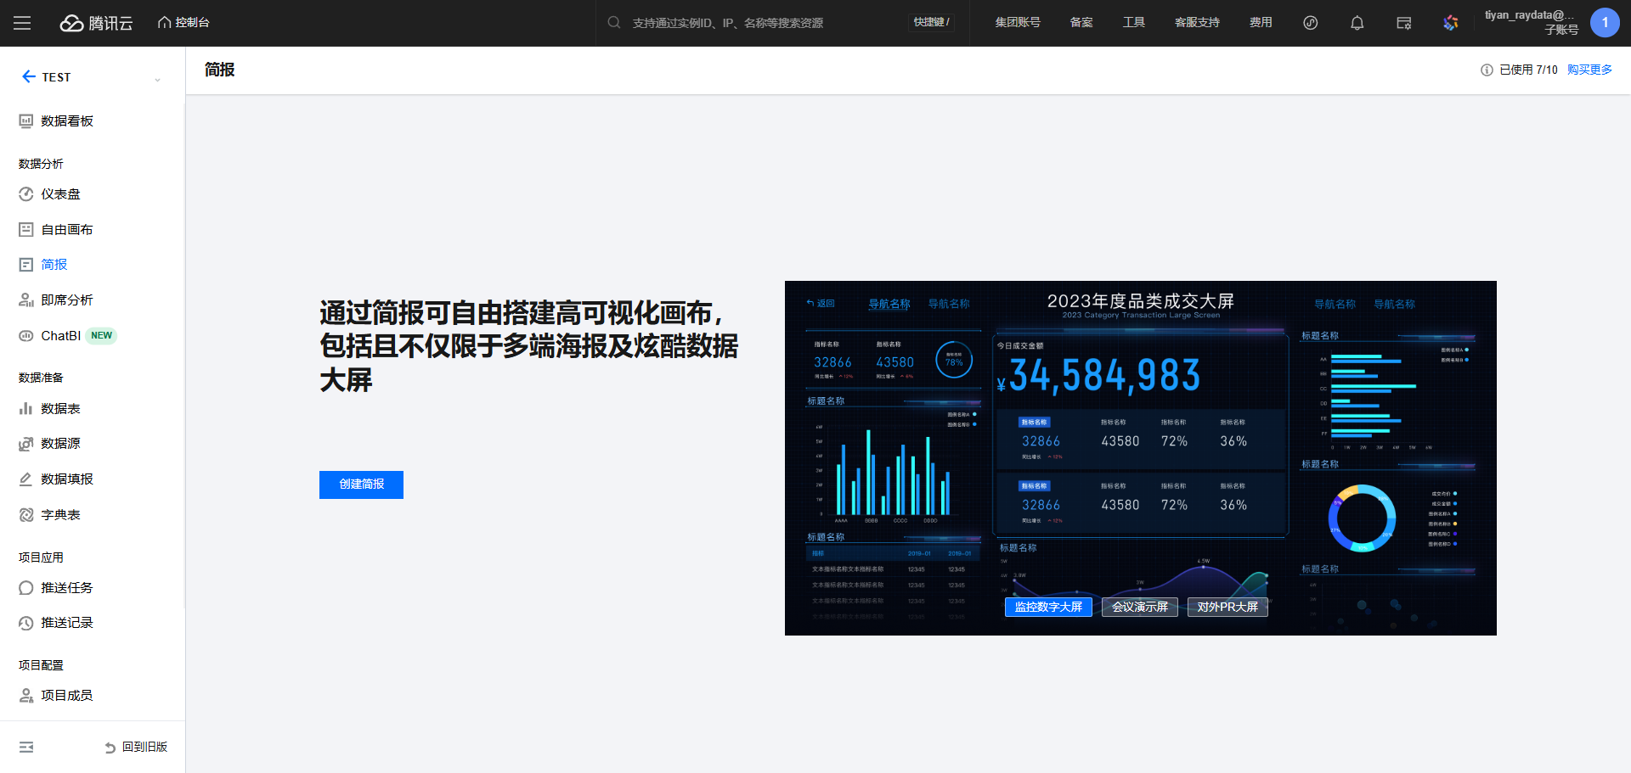1631x773 pixels.
Task: Open the hamburger menu in top bar
Action: 22,23
